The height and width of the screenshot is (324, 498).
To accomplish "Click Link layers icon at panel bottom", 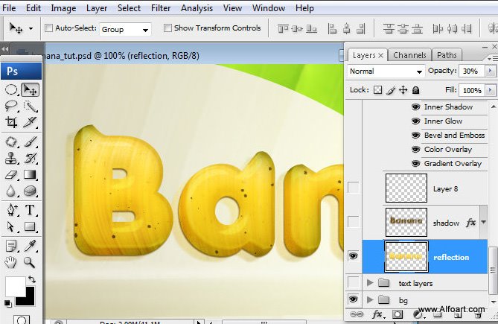I will 357,314.
